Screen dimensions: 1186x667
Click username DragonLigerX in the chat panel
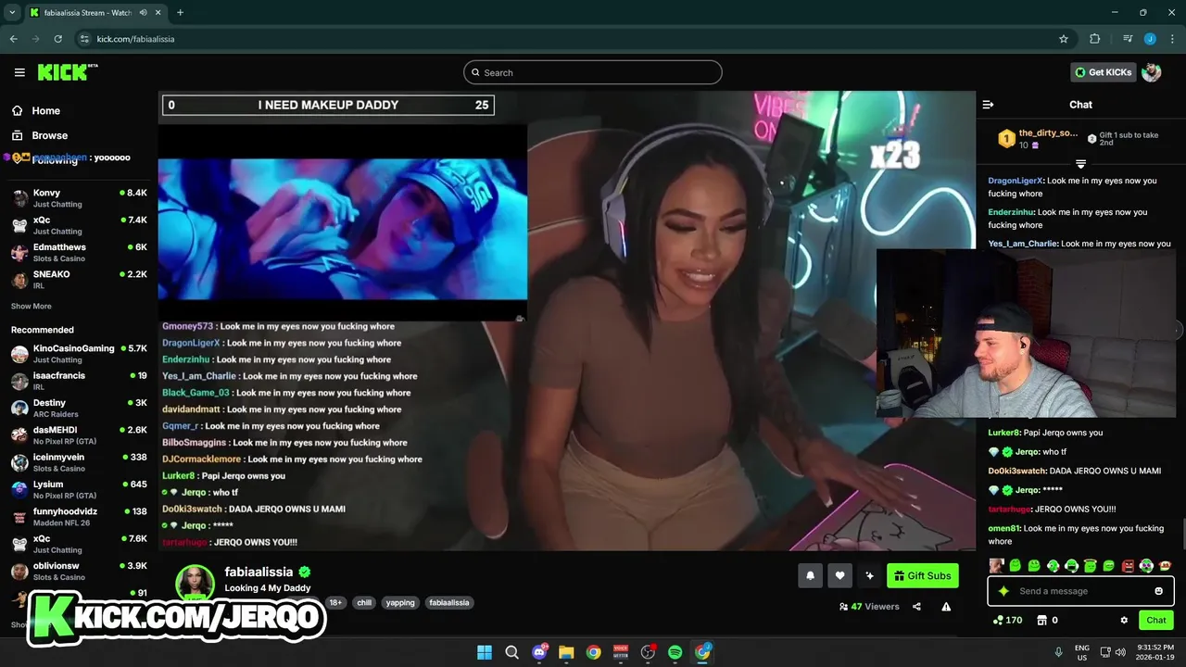point(1016,181)
